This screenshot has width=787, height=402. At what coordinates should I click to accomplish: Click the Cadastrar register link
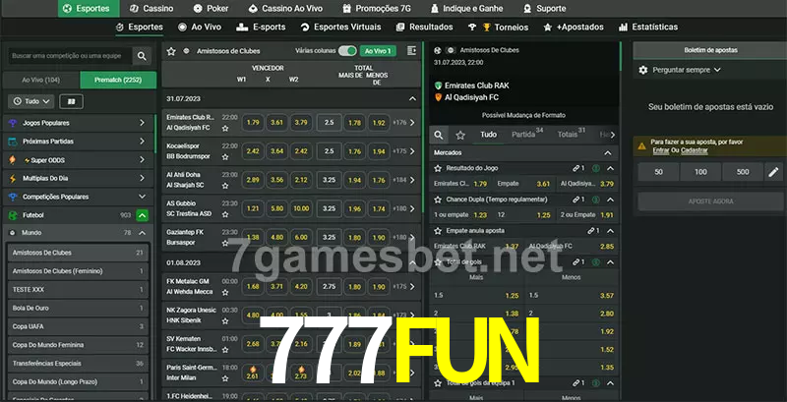point(695,150)
